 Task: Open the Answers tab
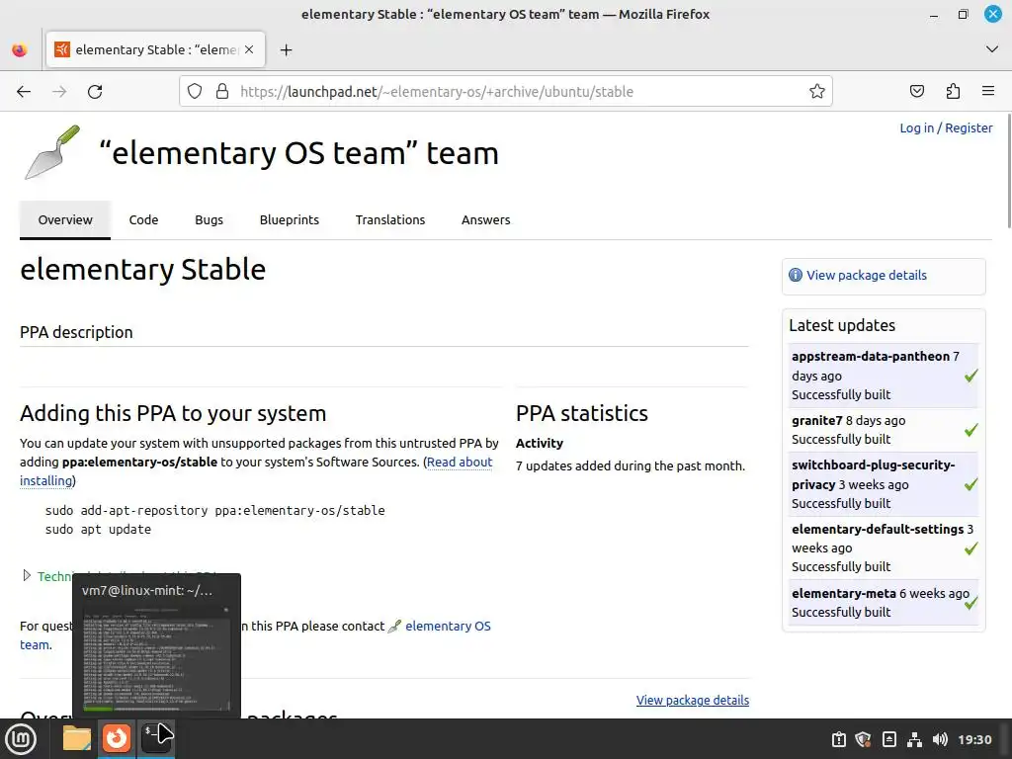(x=485, y=220)
